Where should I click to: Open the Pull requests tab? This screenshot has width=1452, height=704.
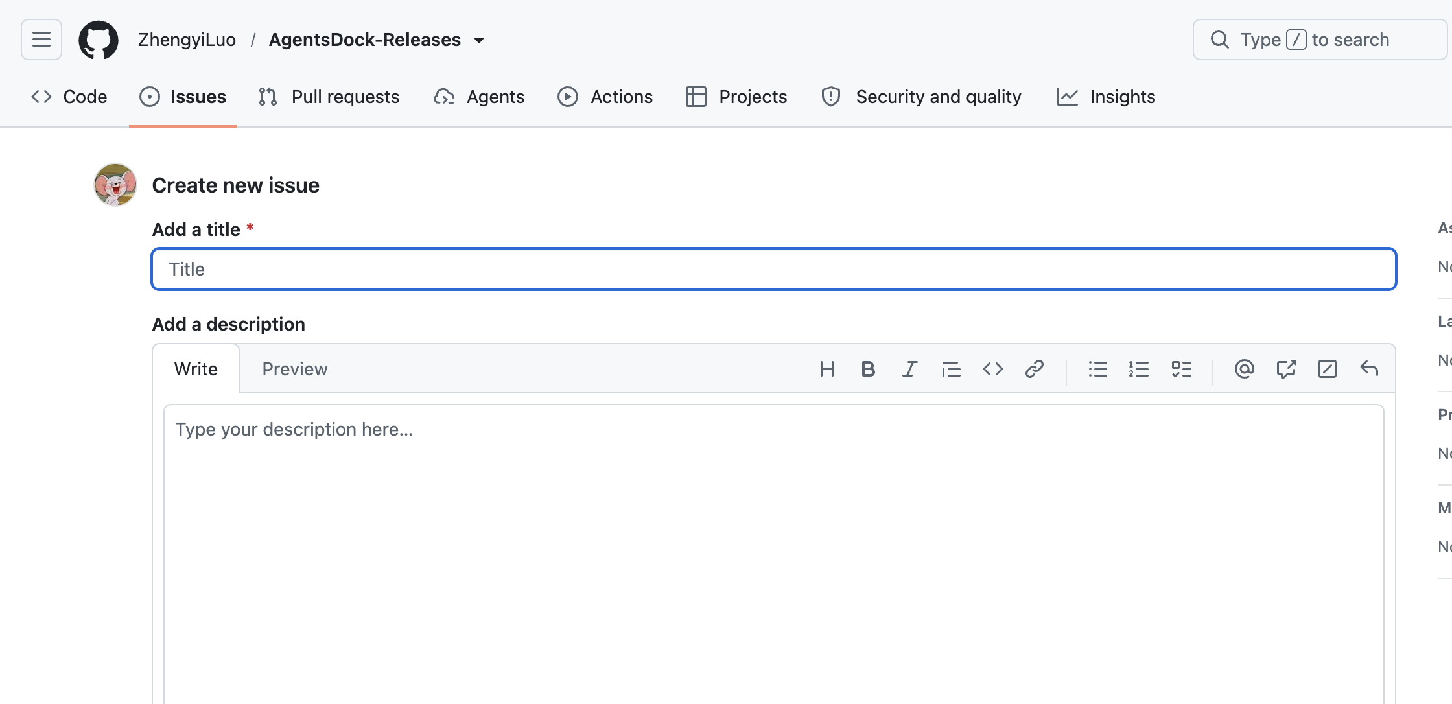tap(329, 97)
